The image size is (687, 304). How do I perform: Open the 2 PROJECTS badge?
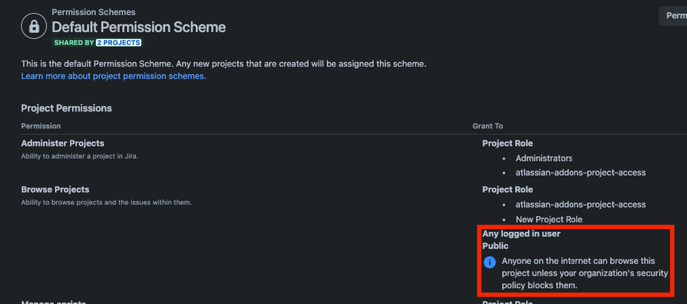pos(119,43)
